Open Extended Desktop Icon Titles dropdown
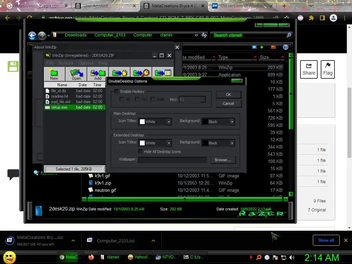Screen dimensions: 352x264 click(x=169, y=143)
